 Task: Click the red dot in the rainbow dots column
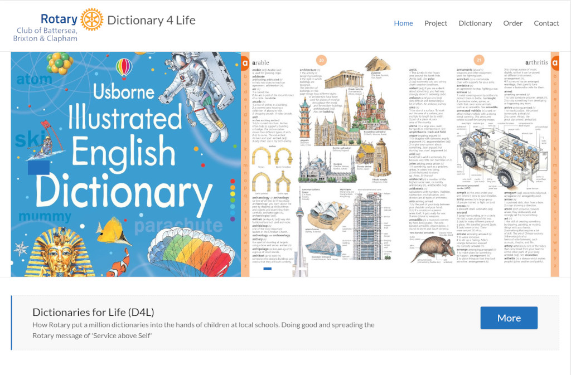pos(233,181)
